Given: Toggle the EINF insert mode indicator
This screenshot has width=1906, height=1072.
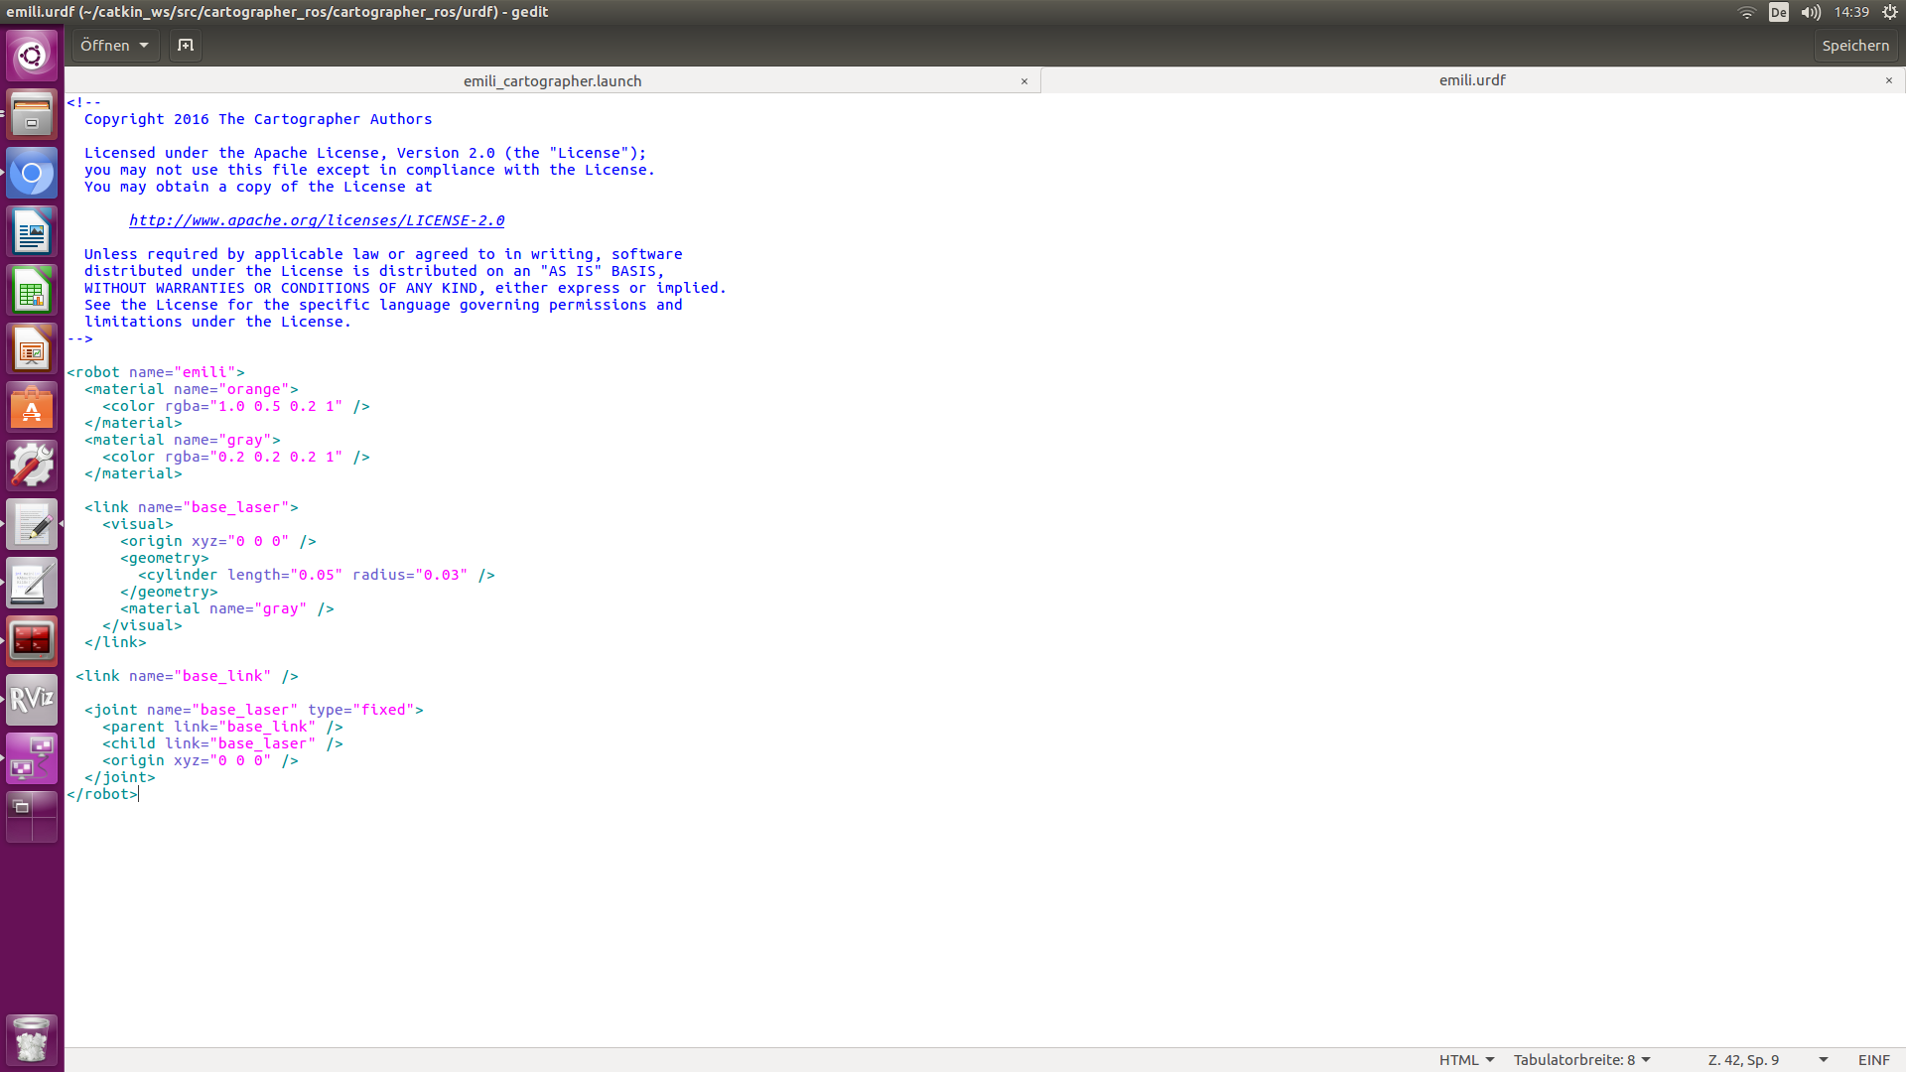Looking at the screenshot, I should 1873,1060.
